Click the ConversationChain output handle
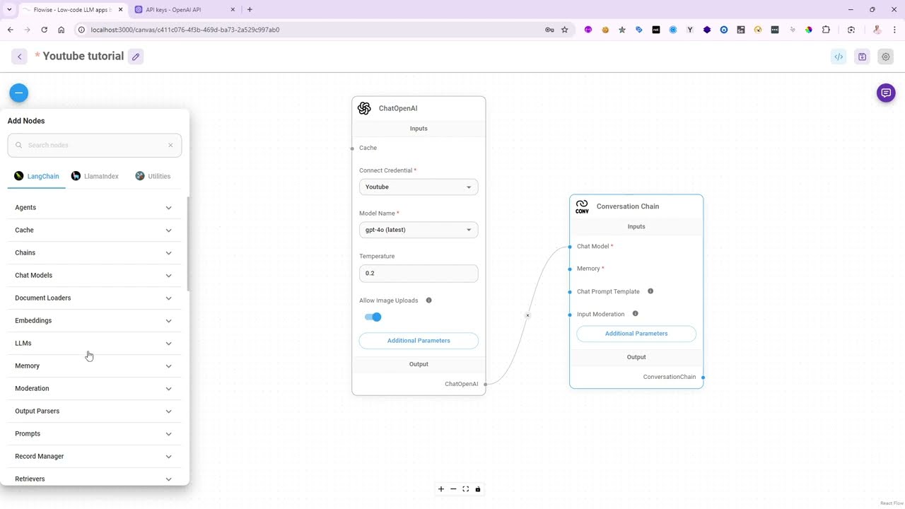 point(703,377)
